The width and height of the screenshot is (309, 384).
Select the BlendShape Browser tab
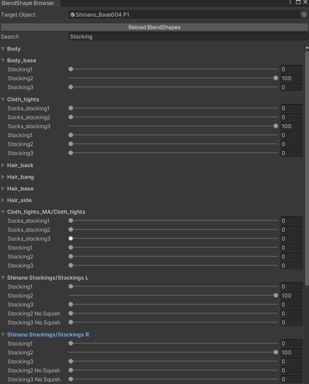pos(28,3)
